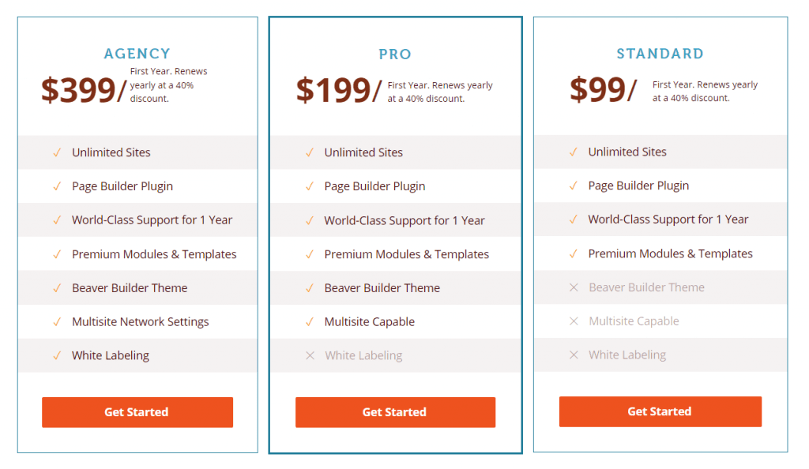Click checkmark beside Pro Beaver Builder Theme
This screenshot has height=469, width=809.
click(x=310, y=288)
